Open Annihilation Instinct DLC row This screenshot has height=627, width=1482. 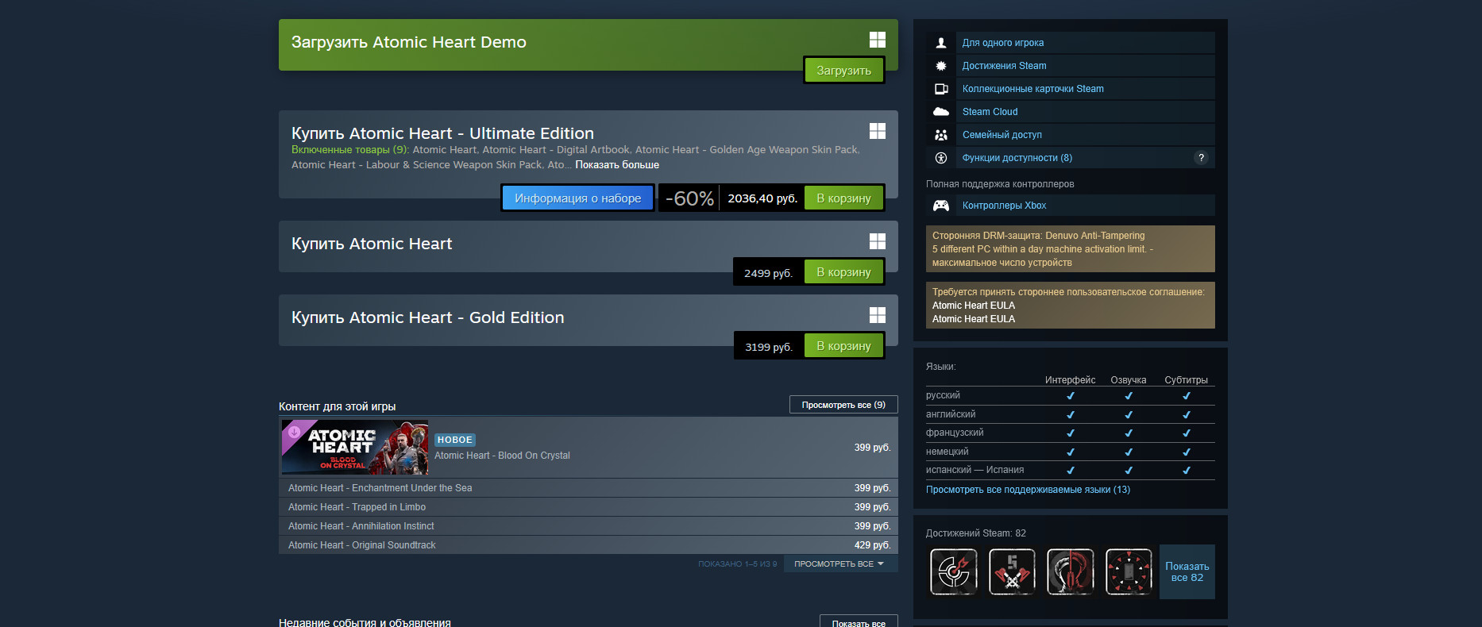[x=589, y=526]
